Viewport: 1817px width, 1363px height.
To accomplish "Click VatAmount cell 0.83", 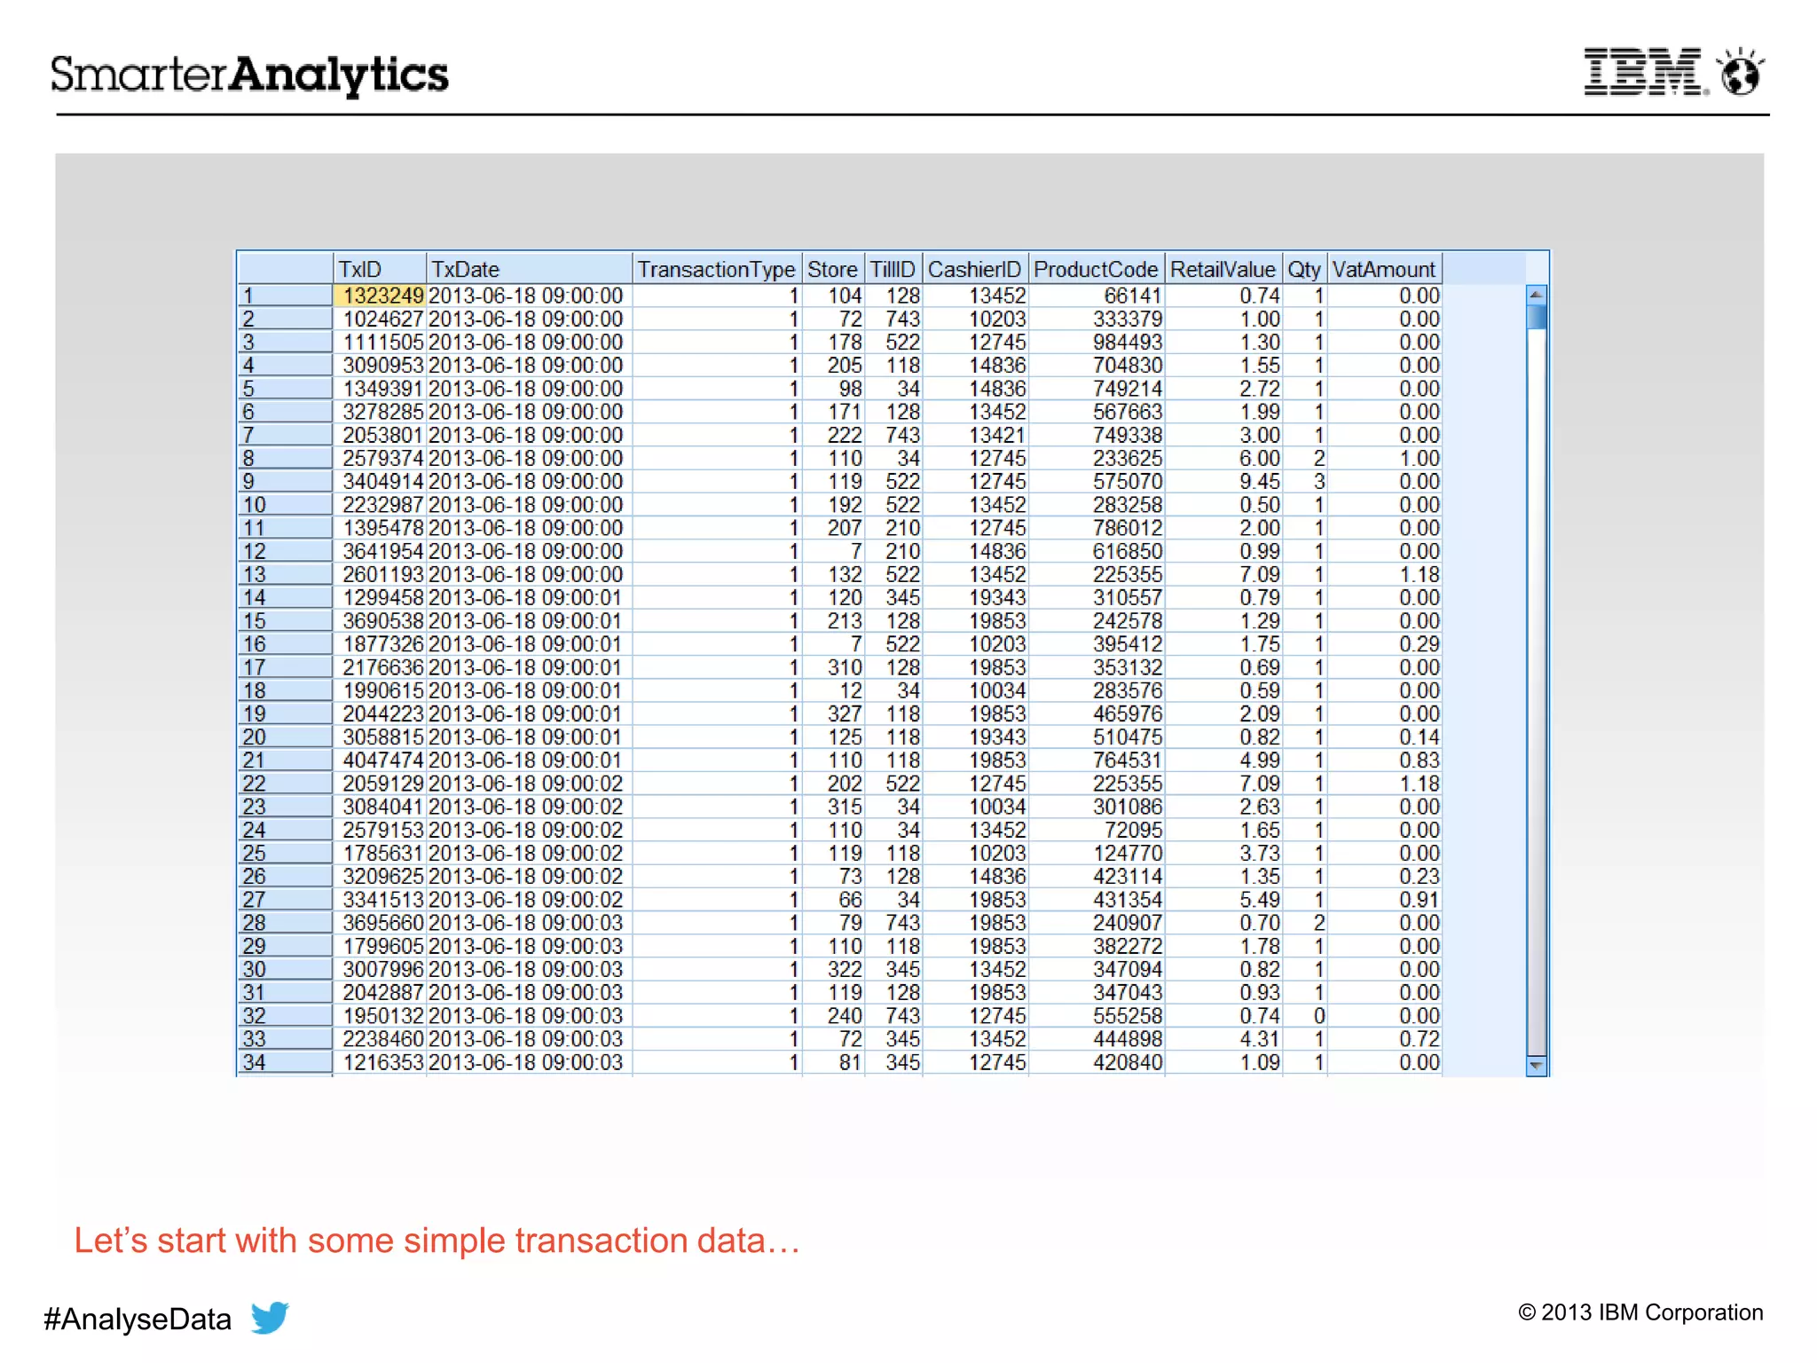I will click(1385, 760).
